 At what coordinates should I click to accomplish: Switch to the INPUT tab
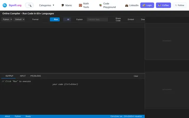tap(23, 76)
